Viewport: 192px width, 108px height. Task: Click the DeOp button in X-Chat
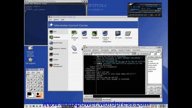(158, 88)
